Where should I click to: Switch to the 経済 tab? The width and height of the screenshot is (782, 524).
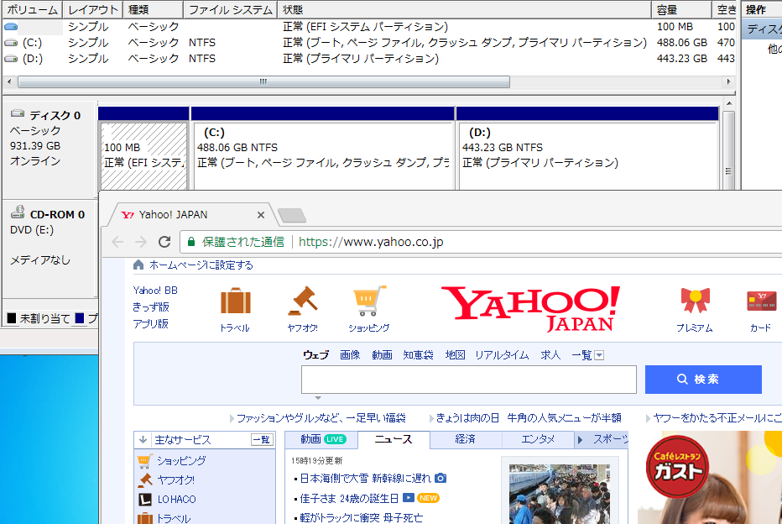tap(466, 439)
